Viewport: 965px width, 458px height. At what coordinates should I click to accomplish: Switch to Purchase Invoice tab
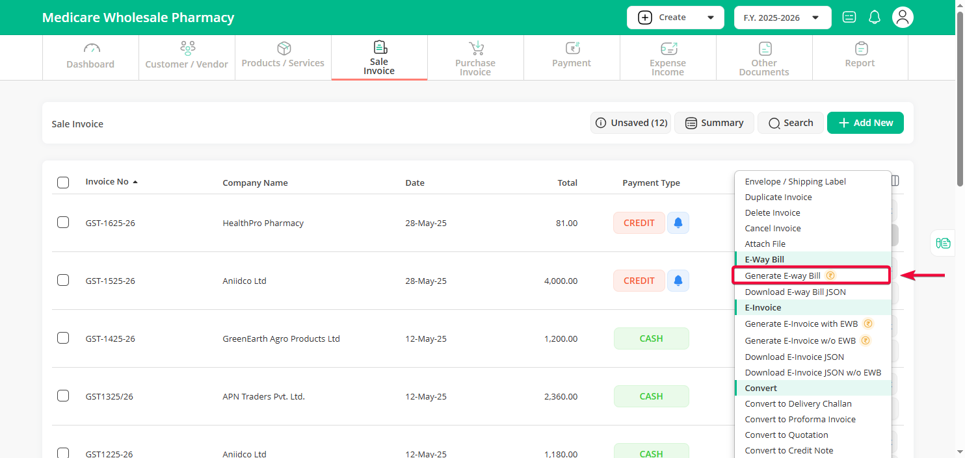tap(475, 57)
